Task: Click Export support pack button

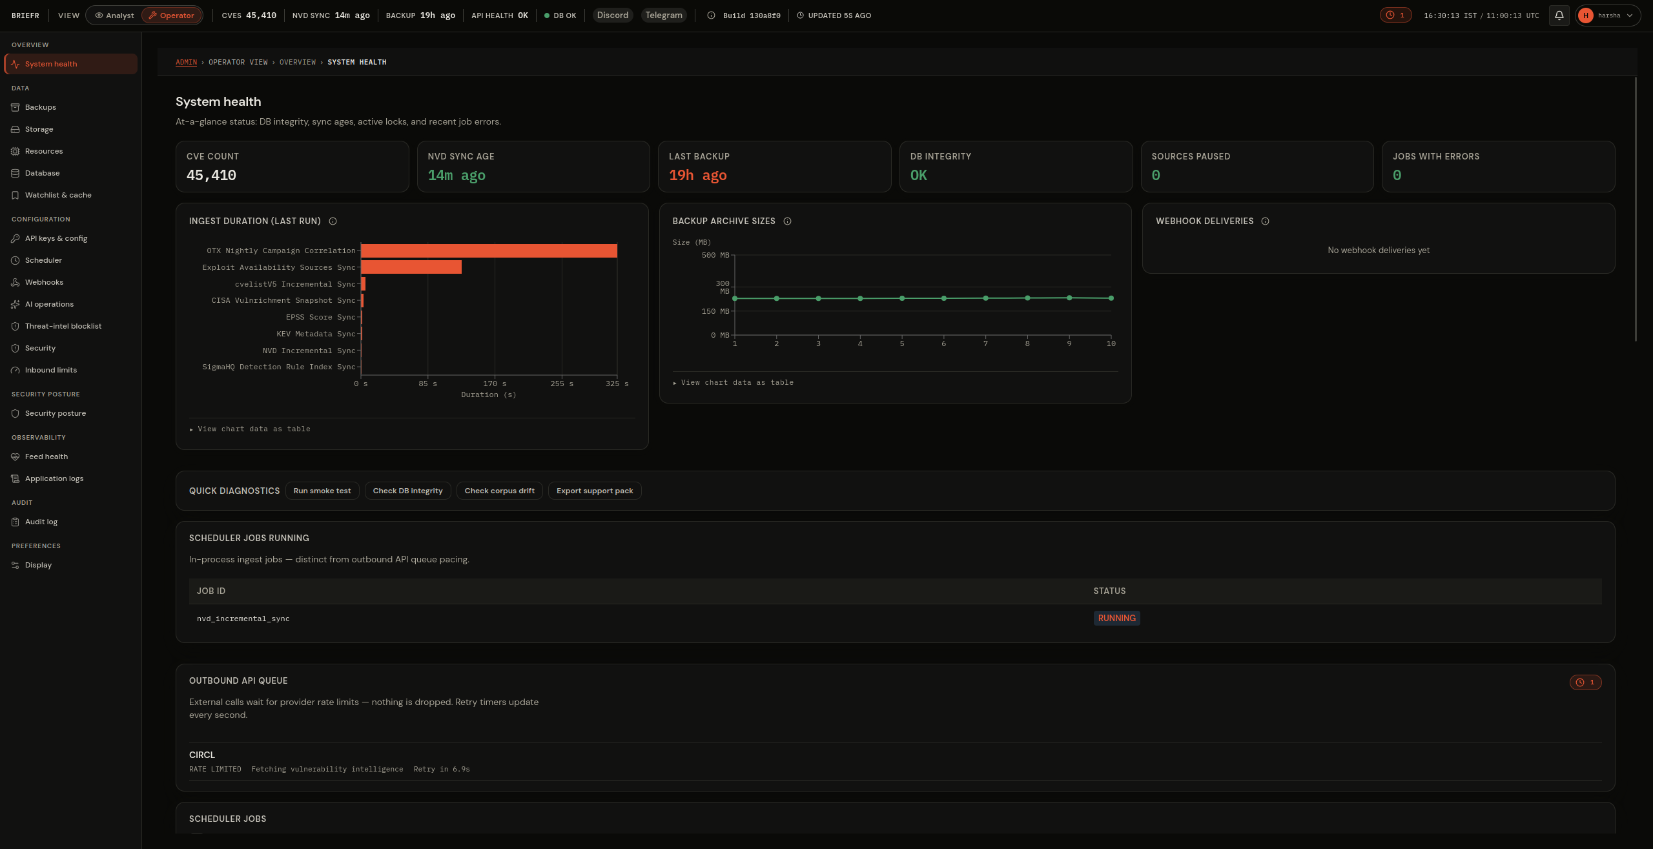Action: (x=595, y=491)
